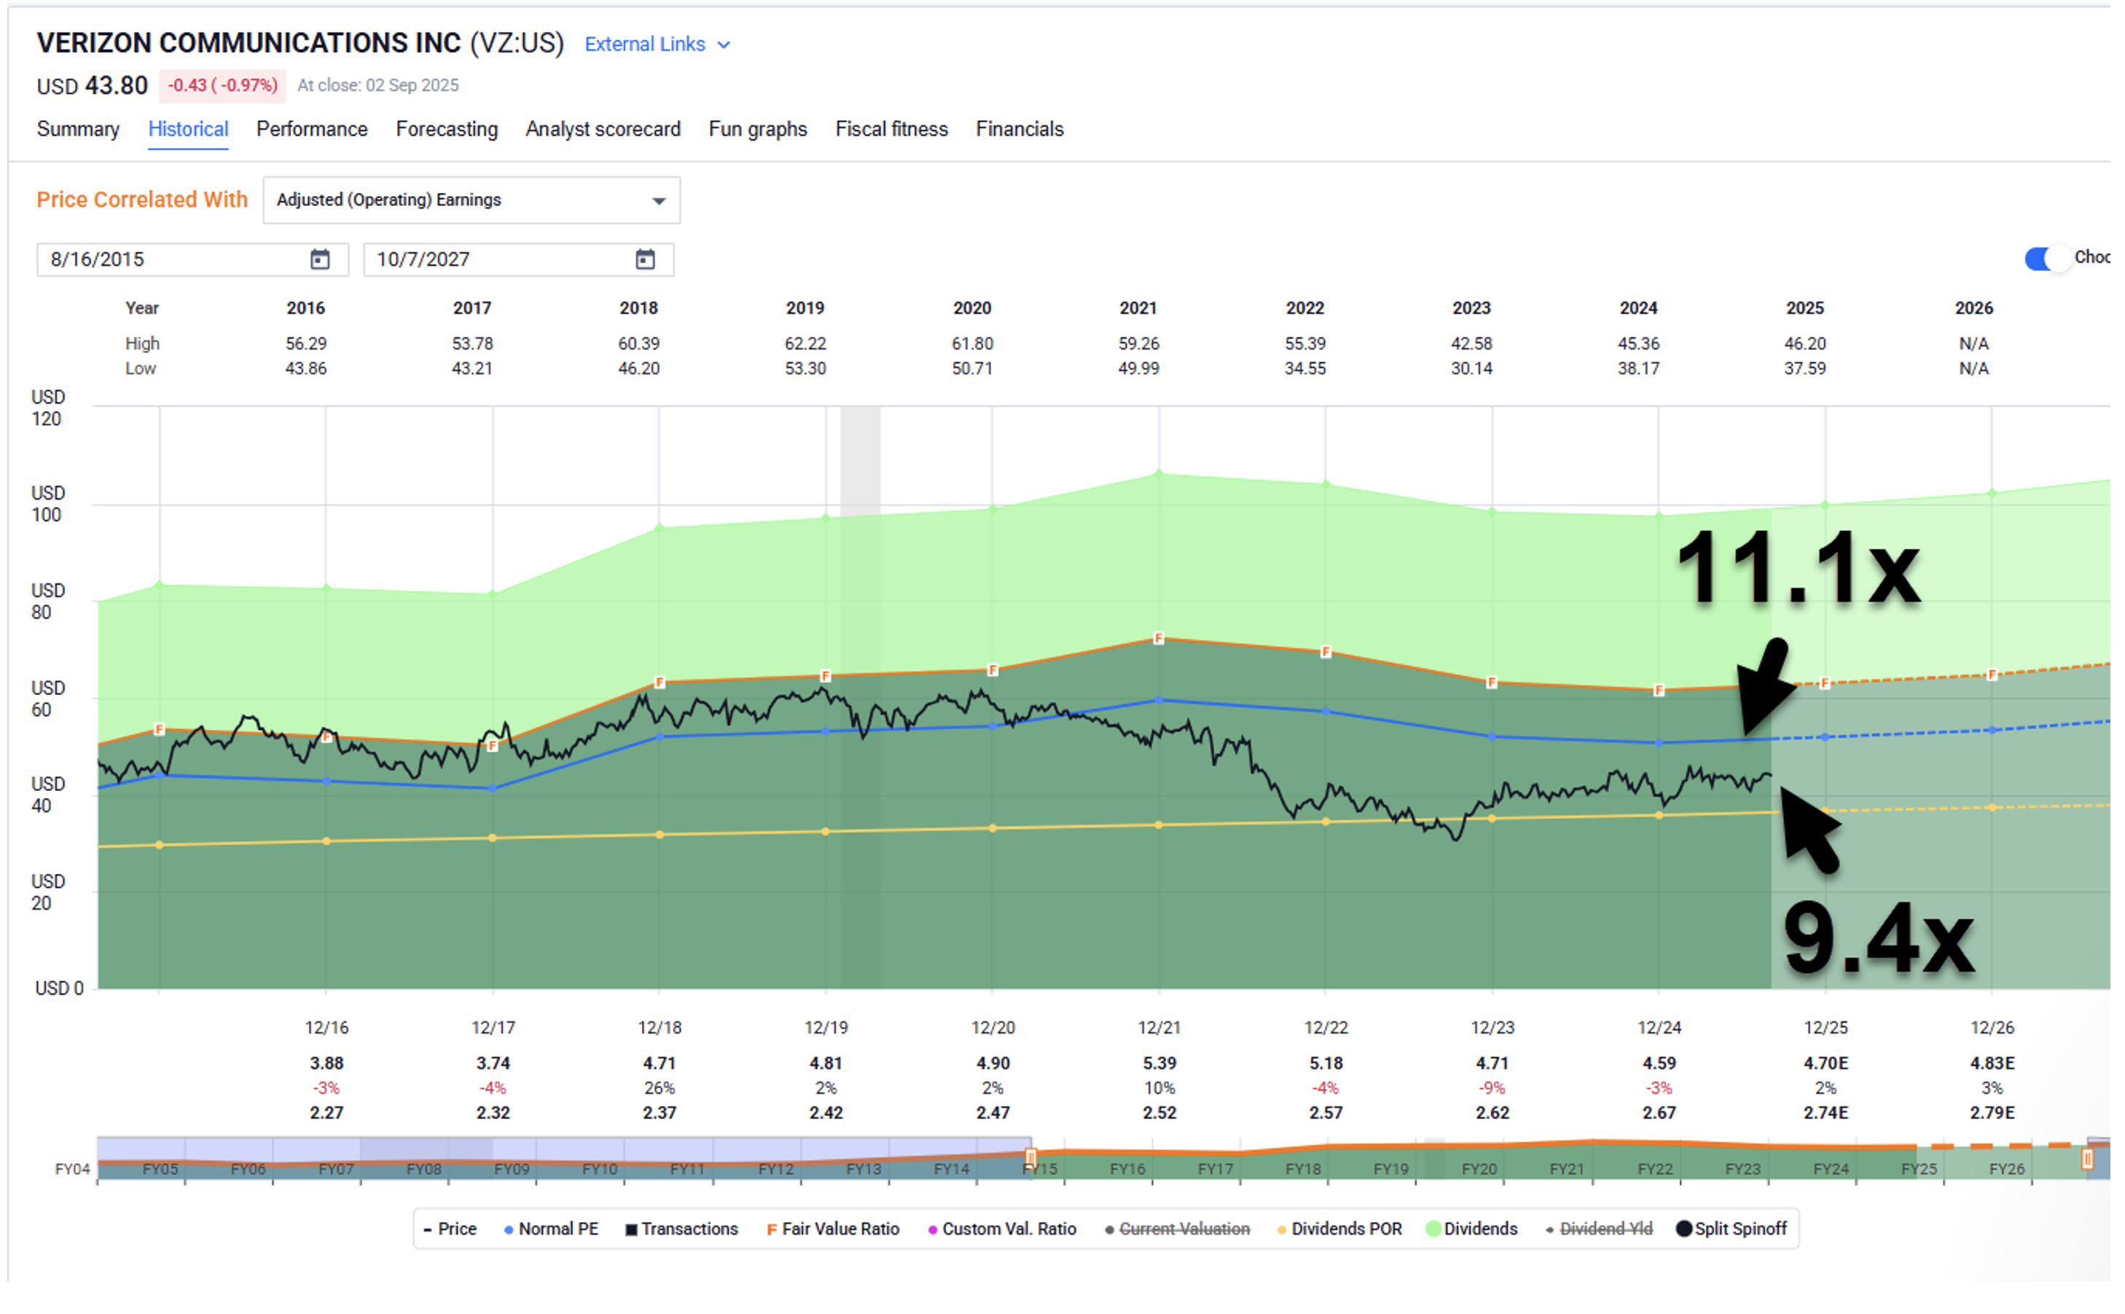Toggle the Custom Val. Ratio legend entry

click(1003, 1230)
